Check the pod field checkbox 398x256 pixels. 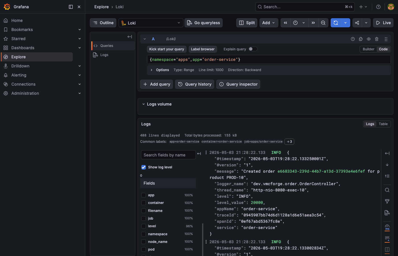(x=144, y=249)
